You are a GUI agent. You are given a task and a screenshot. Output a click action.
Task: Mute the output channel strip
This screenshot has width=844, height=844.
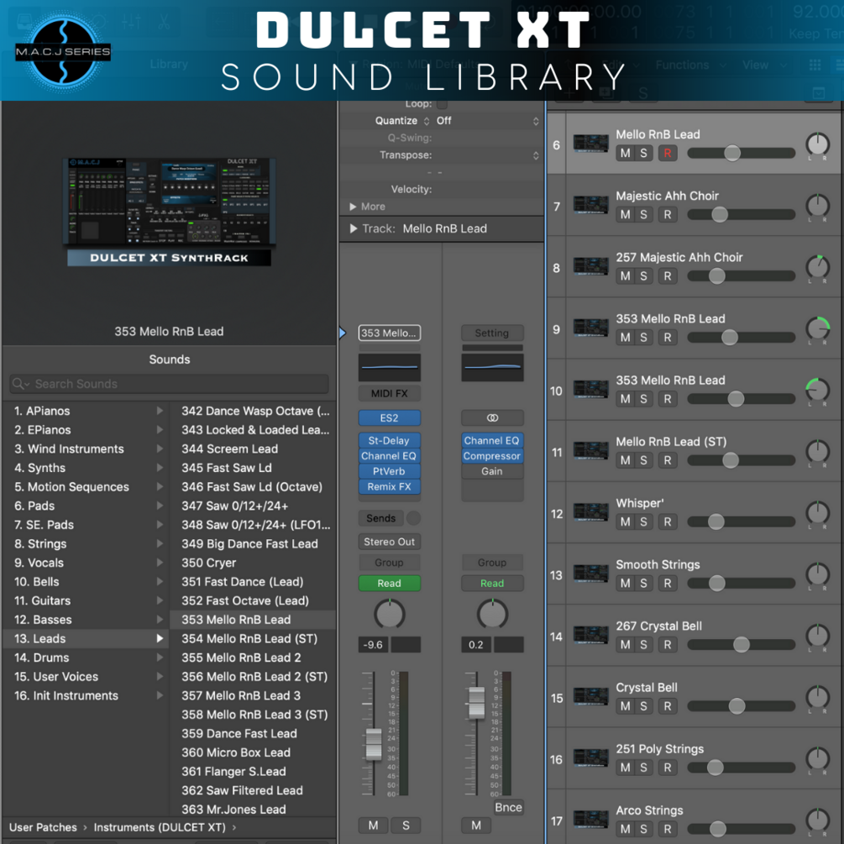click(x=476, y=826)
